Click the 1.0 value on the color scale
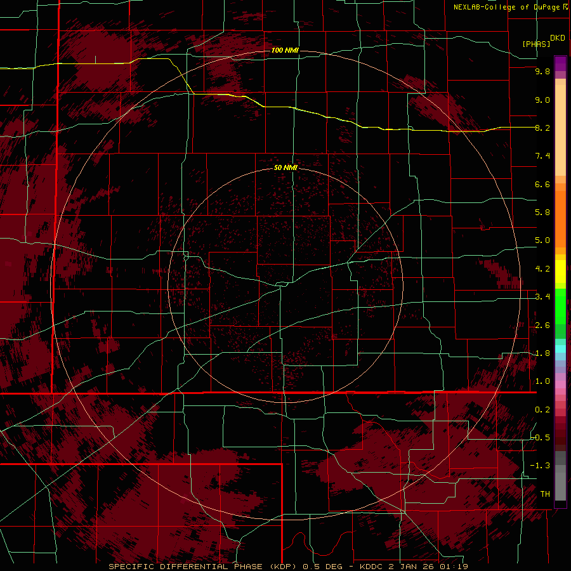Viewport: 571px width, 571px height. point(542,381)
